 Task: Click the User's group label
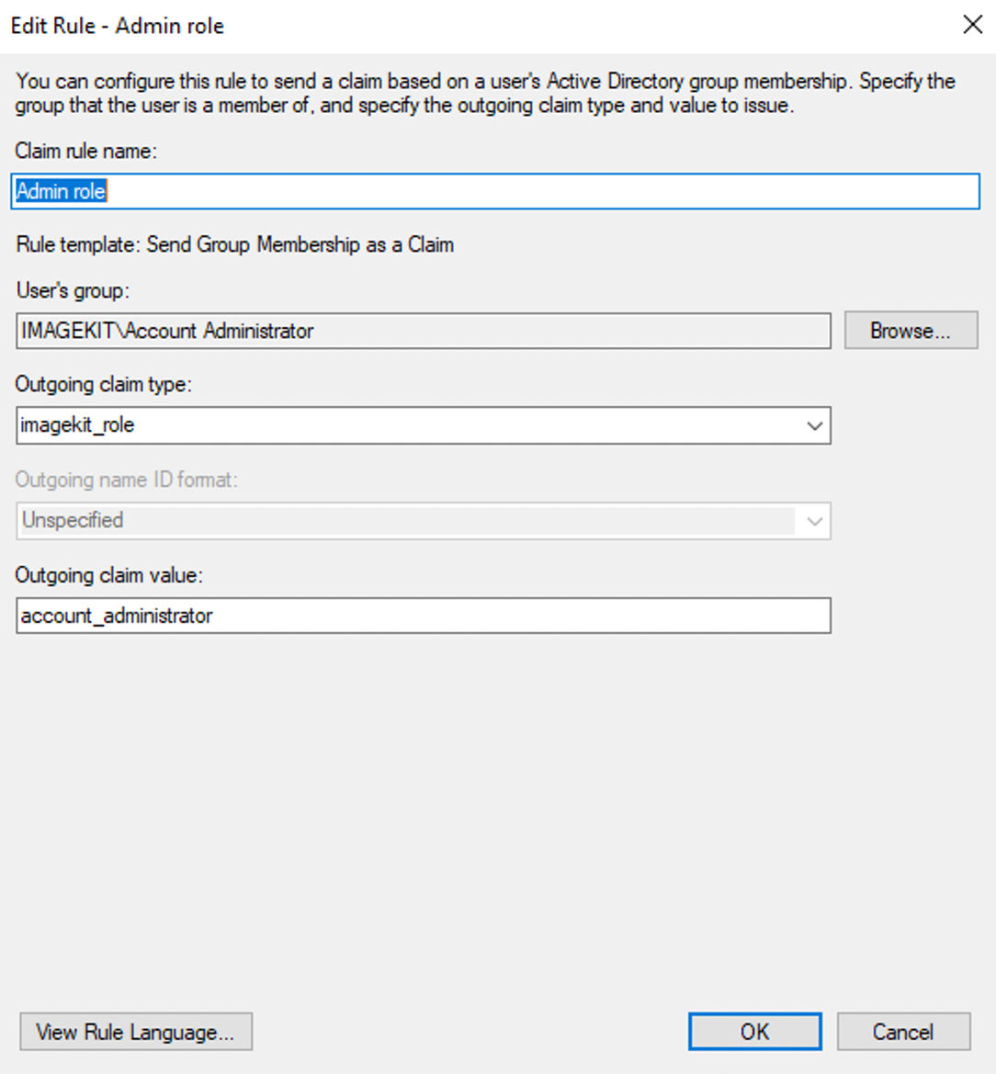pos(73,290)
